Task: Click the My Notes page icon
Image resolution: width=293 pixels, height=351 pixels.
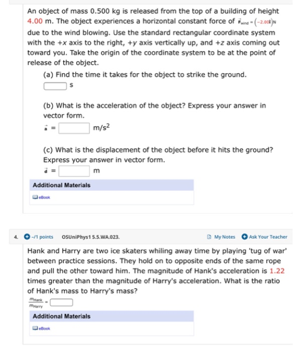Action: [209, 237]
